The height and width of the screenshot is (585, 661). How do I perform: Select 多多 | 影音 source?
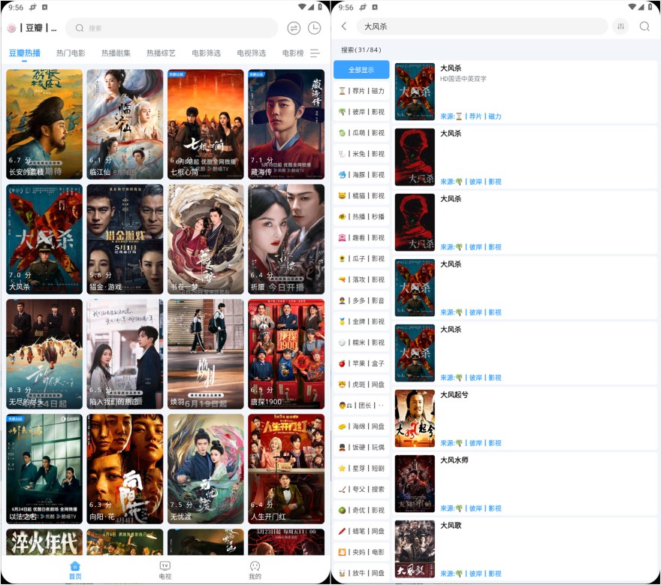click(x=361, y=300)
